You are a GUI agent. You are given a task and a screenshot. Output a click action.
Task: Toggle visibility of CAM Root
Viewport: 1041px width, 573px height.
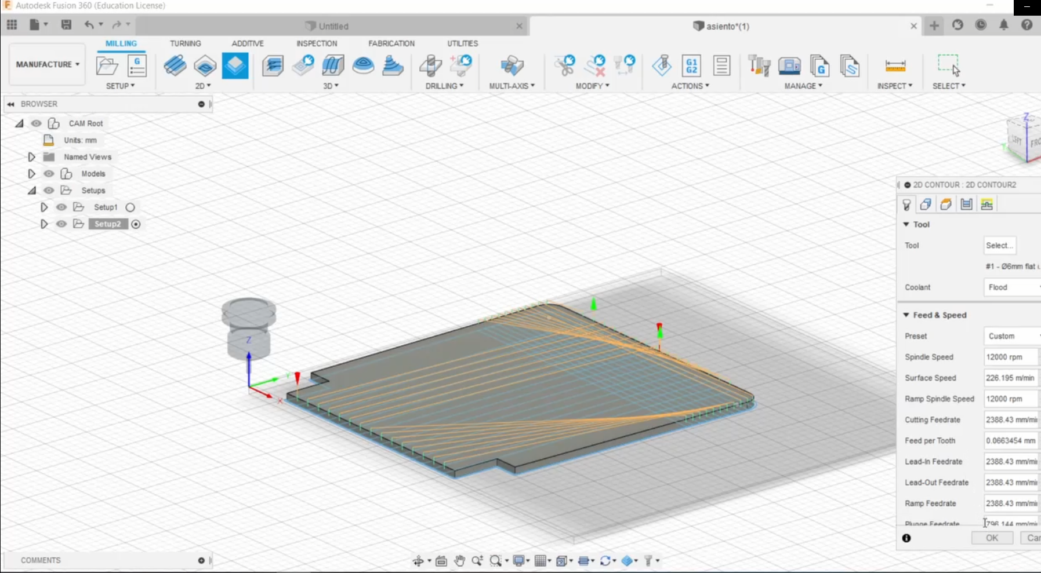(x=36, y=123)
